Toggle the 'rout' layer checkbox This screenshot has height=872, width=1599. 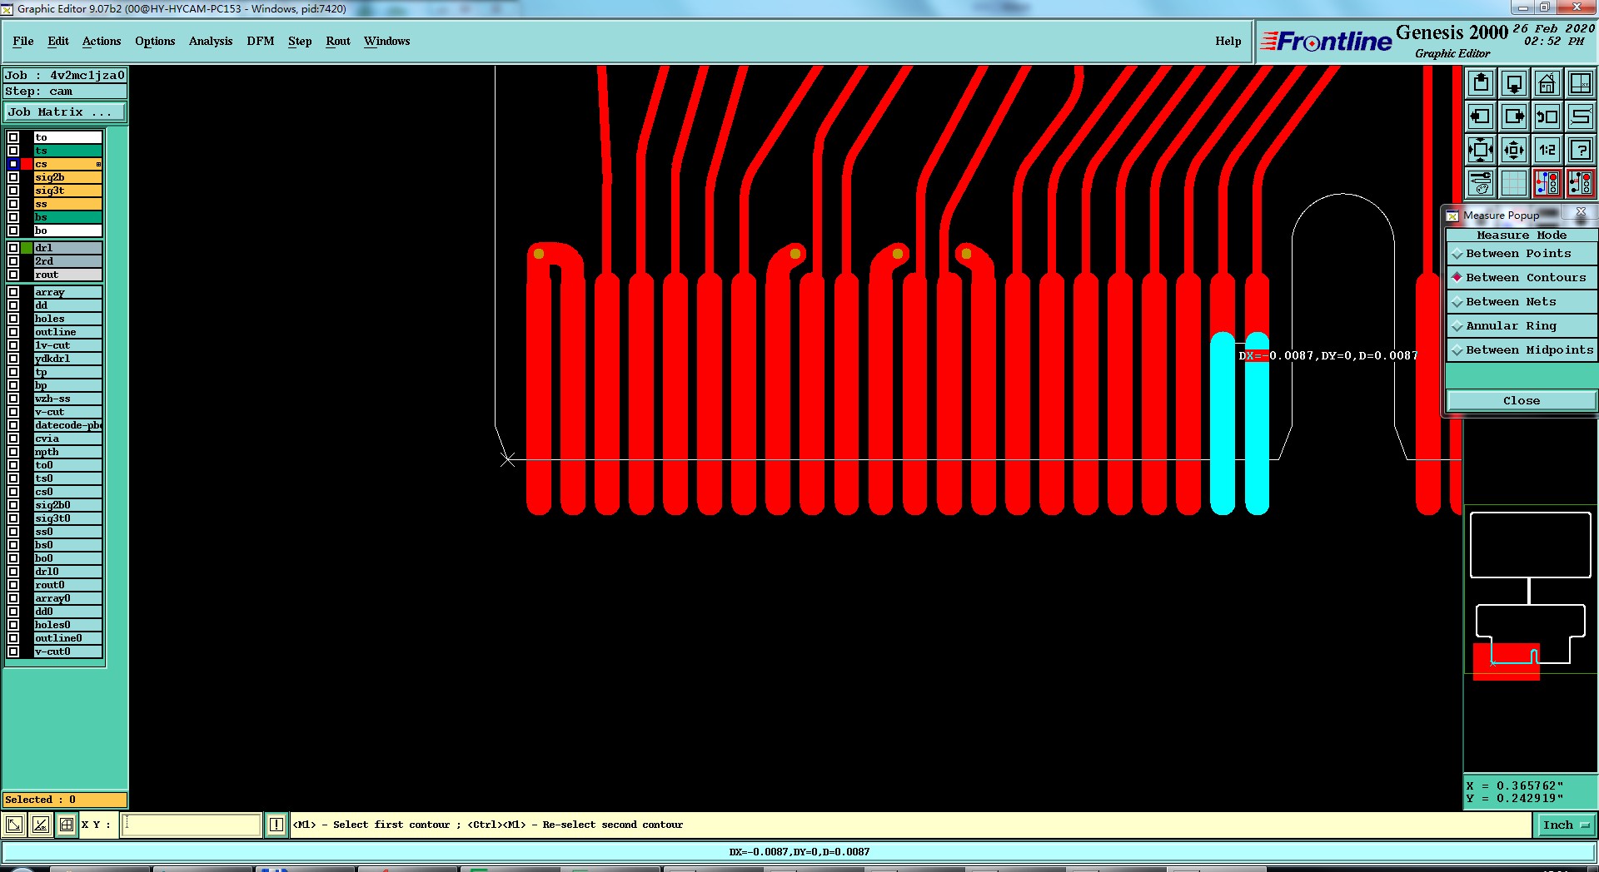click(x=13, y=275)
